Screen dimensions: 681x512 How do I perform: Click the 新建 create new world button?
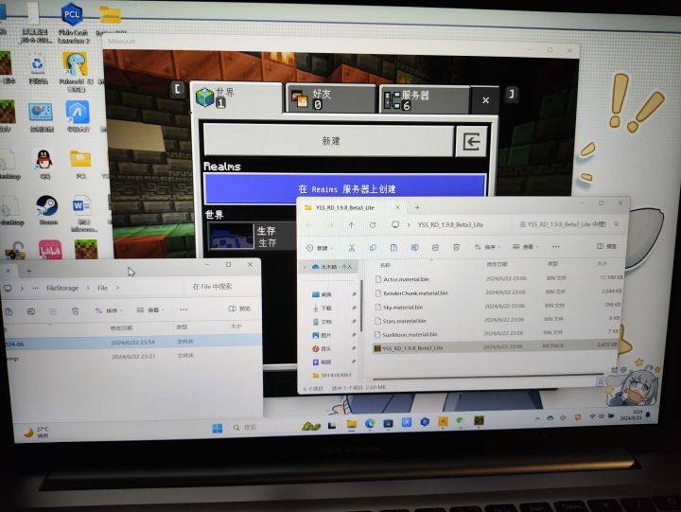tap(329, 141)
